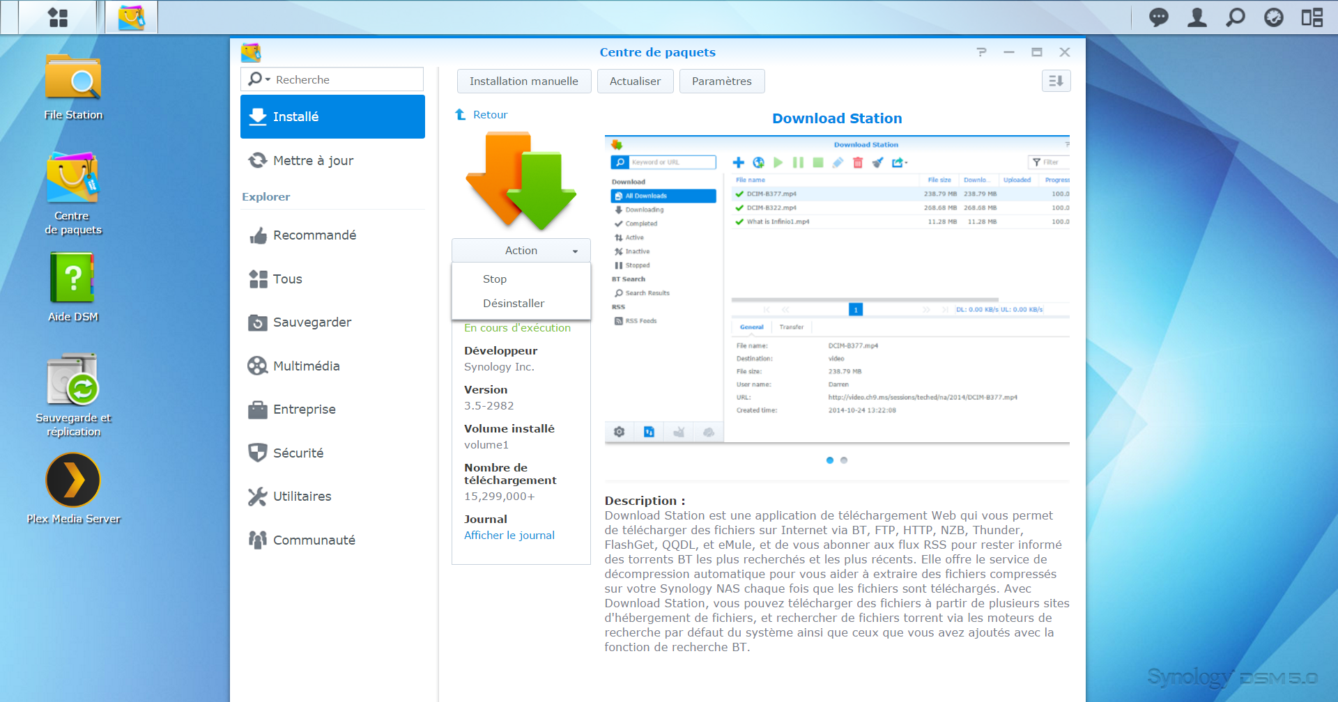Go back using the Retour link
1338x702 pixels.
(490, 115)
